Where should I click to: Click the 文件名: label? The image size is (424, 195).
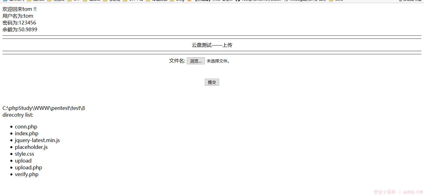point(177,61)
